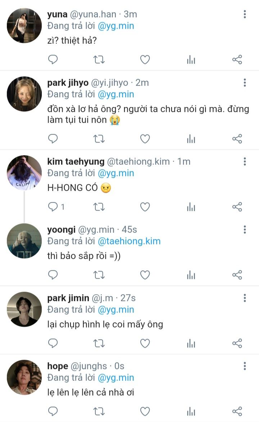Open more options menu on park jihyo's tweet
This screenshot has height=422, width=259.
tap(245, 83)
